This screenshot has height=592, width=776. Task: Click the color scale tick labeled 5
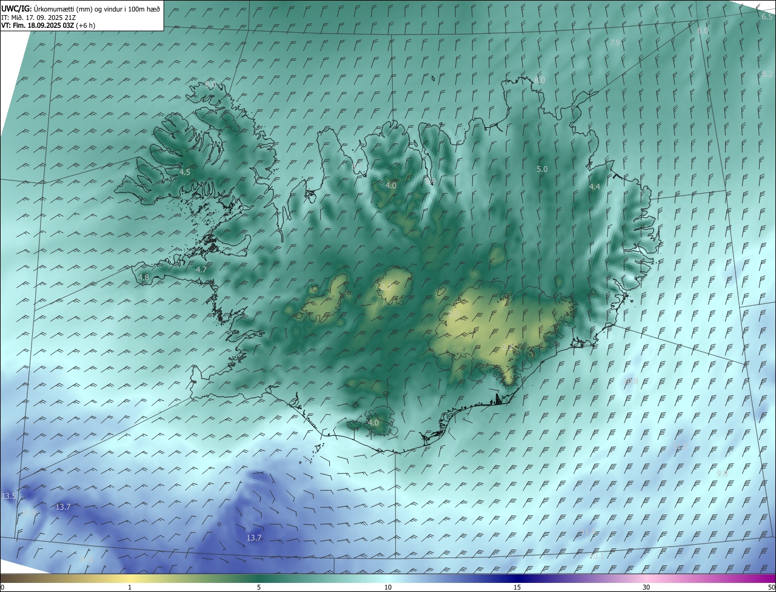tap(259, 587)
